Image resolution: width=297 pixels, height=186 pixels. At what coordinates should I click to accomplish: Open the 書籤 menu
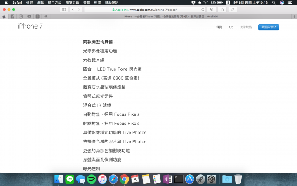click(87, 2)
